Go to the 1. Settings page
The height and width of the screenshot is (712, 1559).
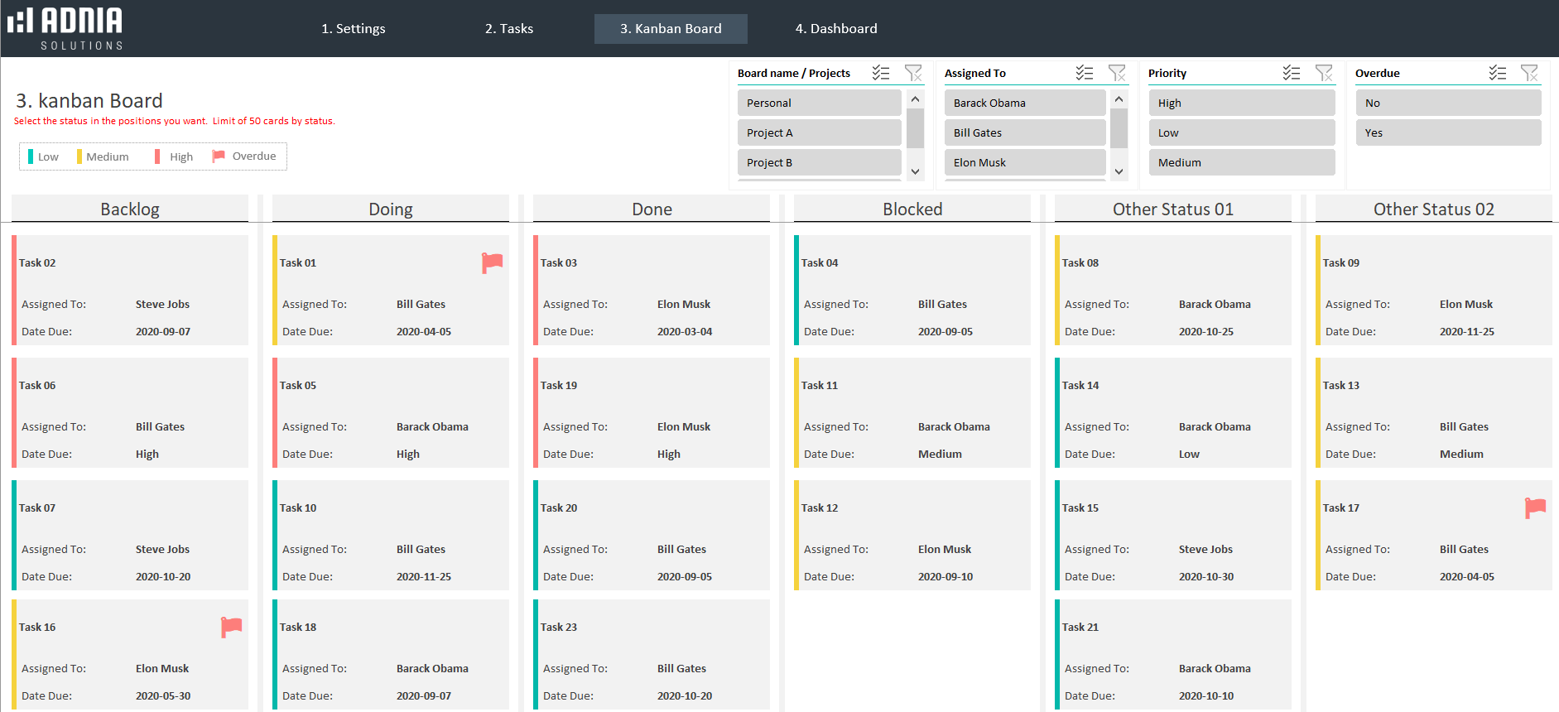click(x=354, y=28)
